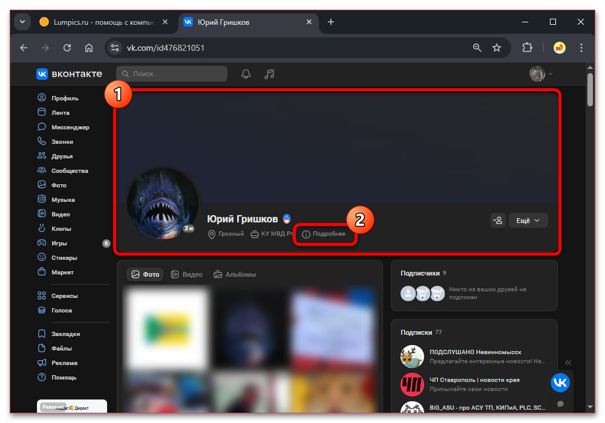Image resolution: width=605 pixels, height=423 pixels.
Task: Select the Фото media tab
Action: (145, 274)
